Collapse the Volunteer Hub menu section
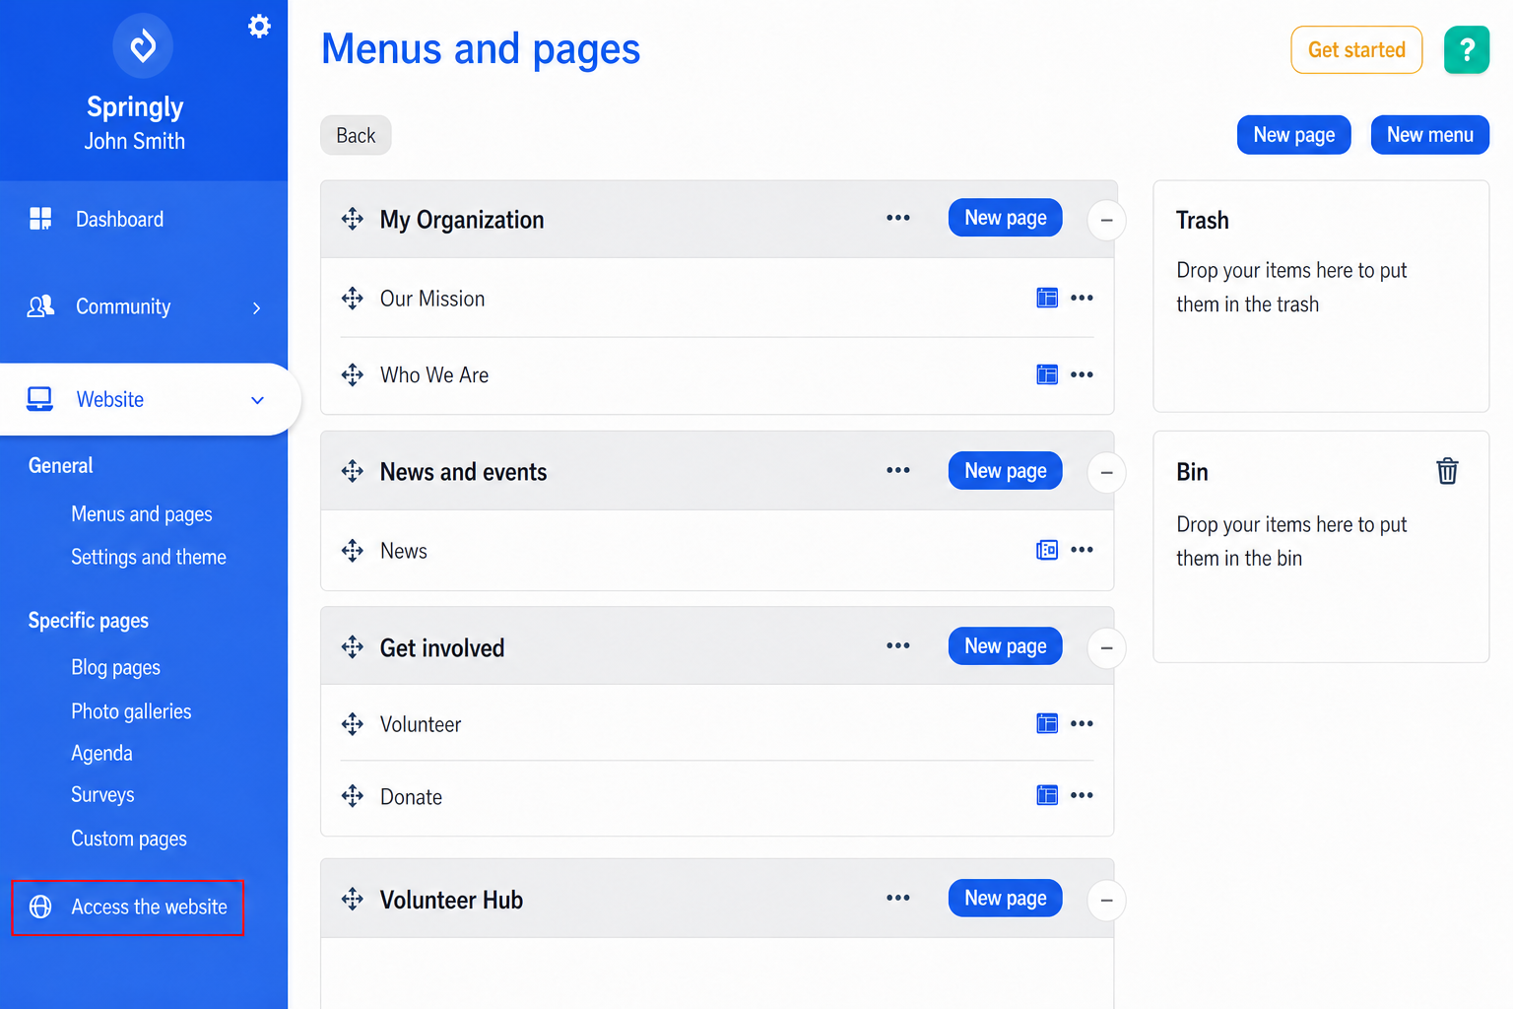Screen dimensions: 1513x1009 tap(1106, 901)
